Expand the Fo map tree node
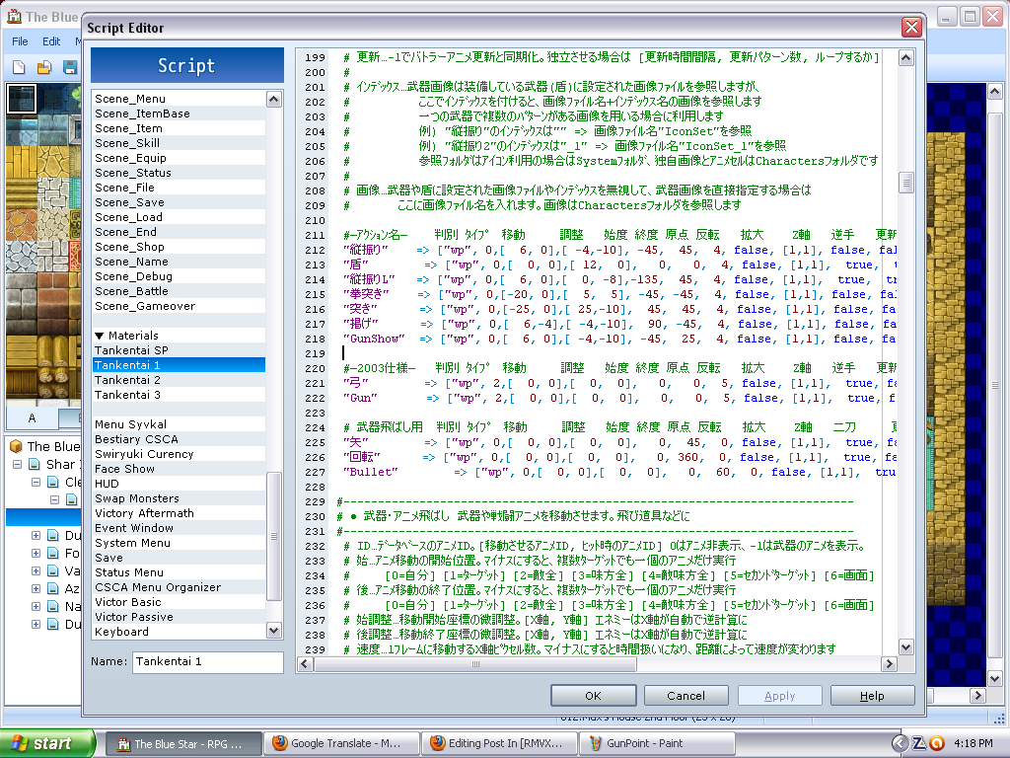Image resolution: width=1010 pixels, height=758 pixels. point(36,554)
